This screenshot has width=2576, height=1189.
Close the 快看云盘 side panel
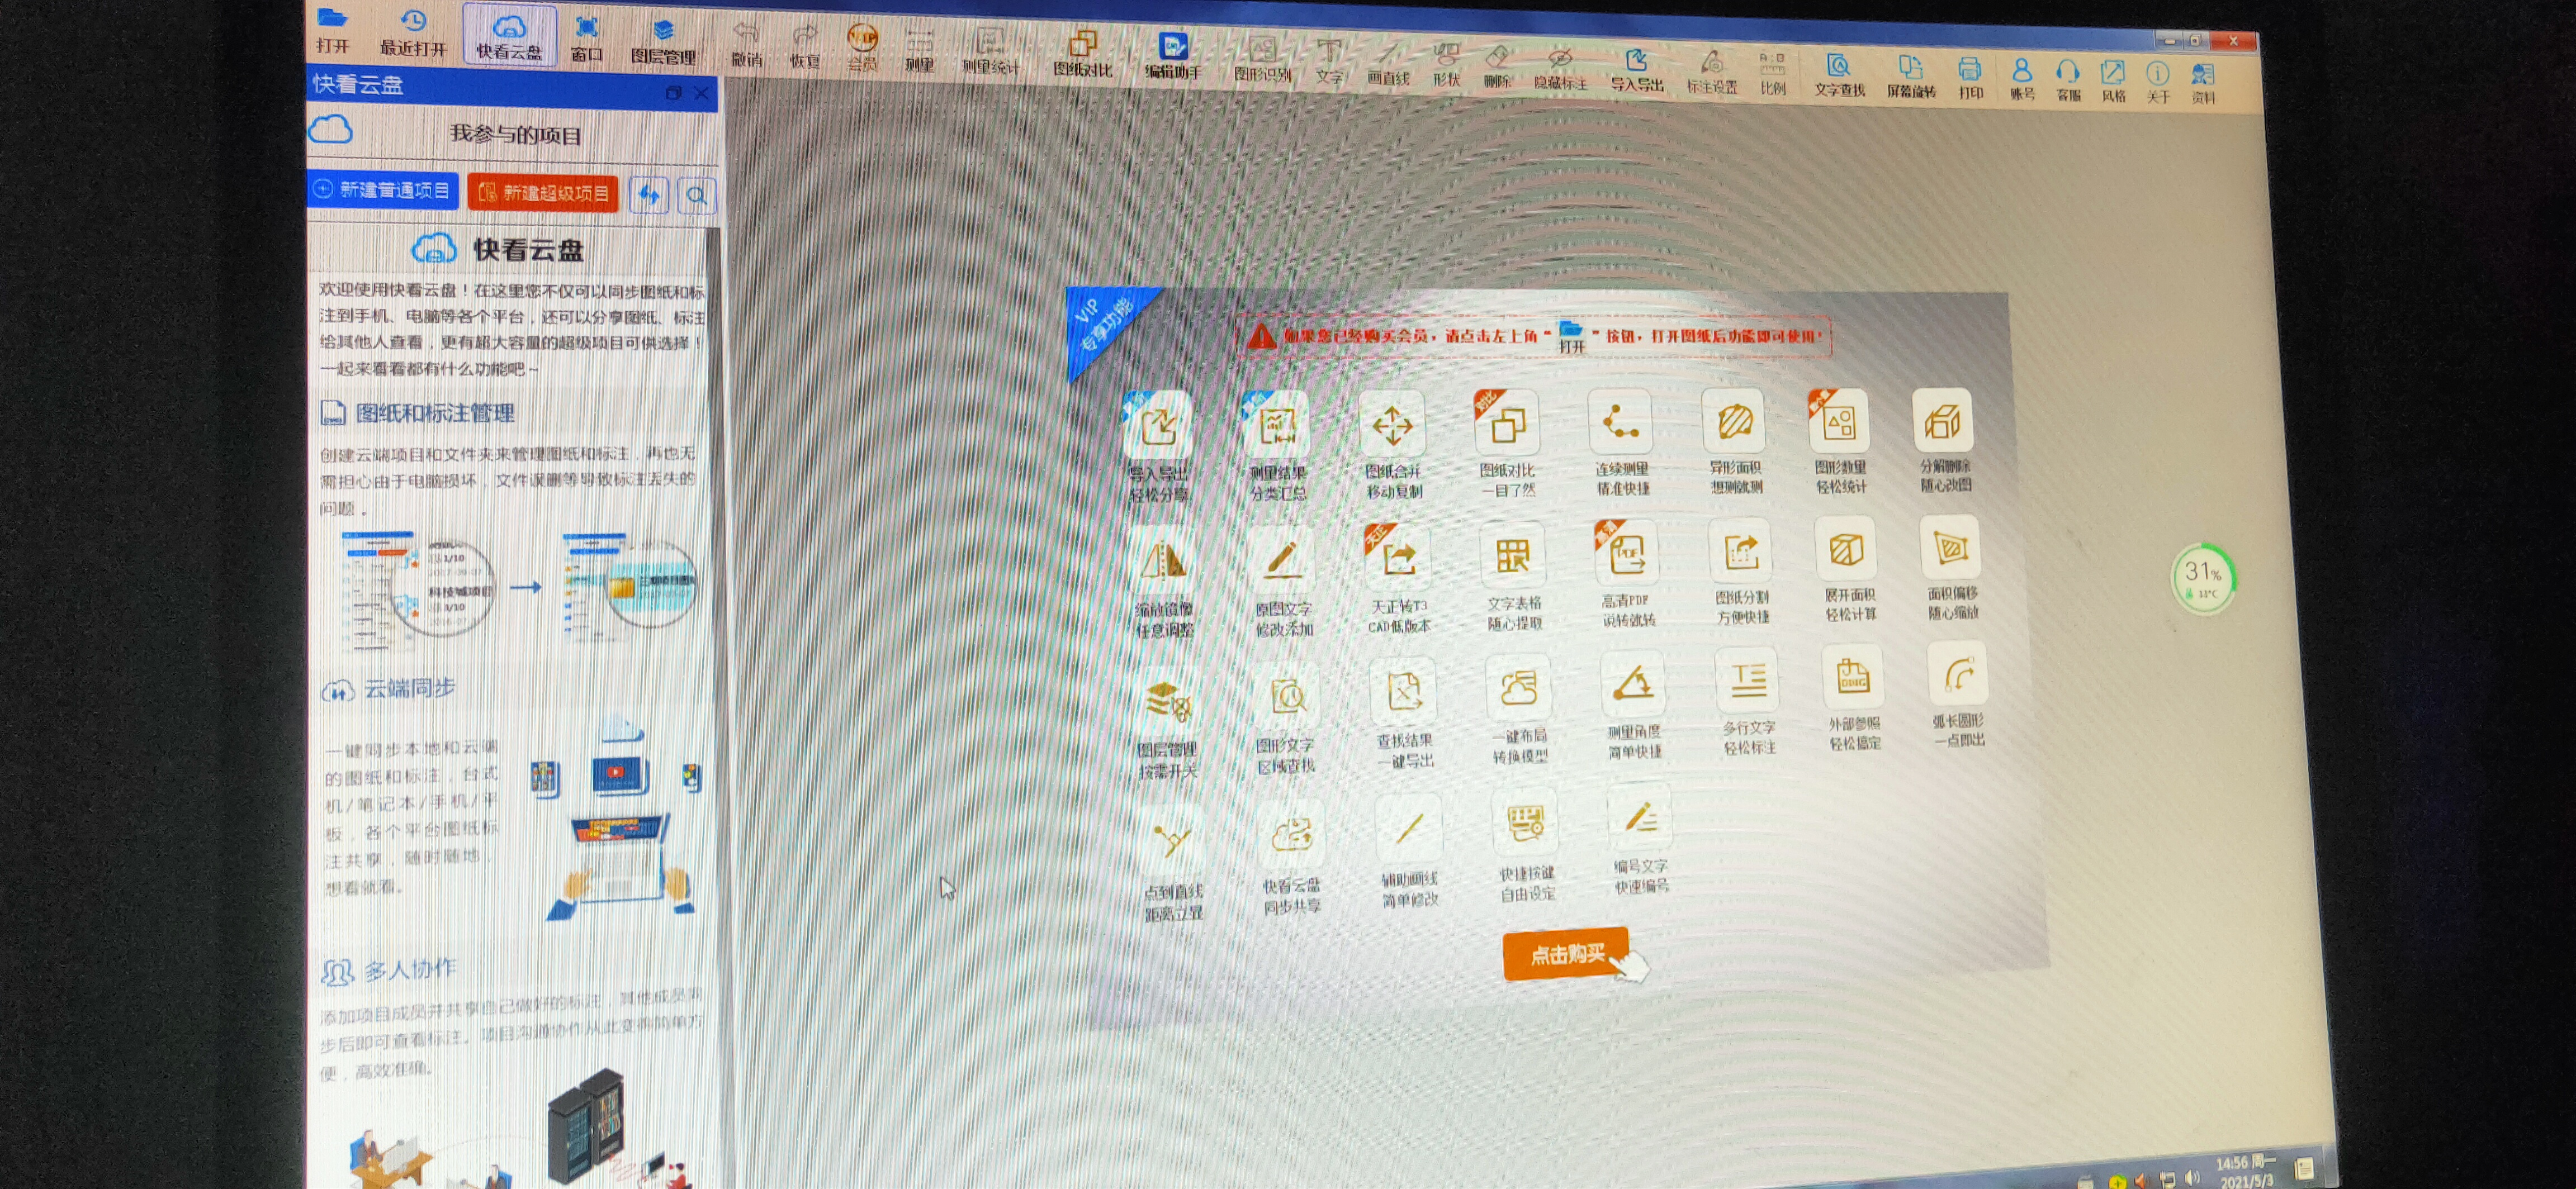(702, 93)
